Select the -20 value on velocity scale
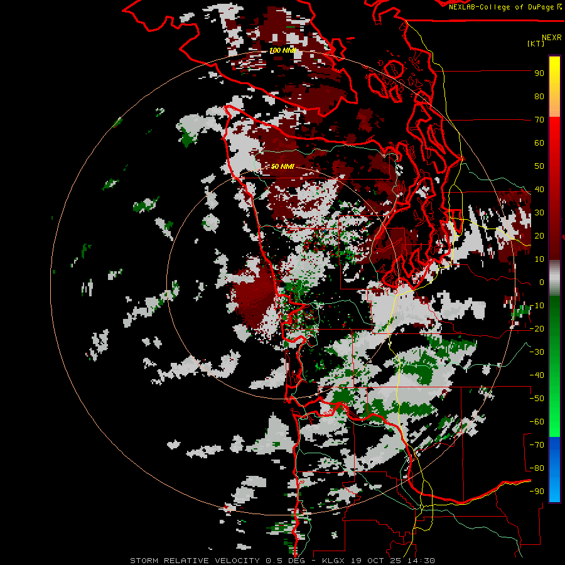Screen dimensions: 565x565 (537, 329)
